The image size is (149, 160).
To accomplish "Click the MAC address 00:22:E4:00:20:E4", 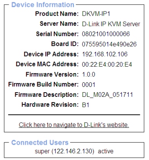I will click(x=107, y=64).
